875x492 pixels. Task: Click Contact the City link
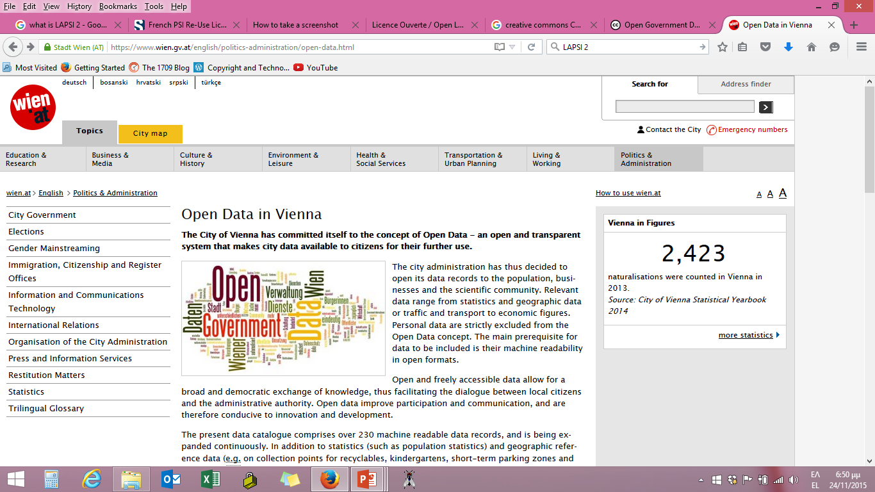pyautogui.click(x=669, y=129)
